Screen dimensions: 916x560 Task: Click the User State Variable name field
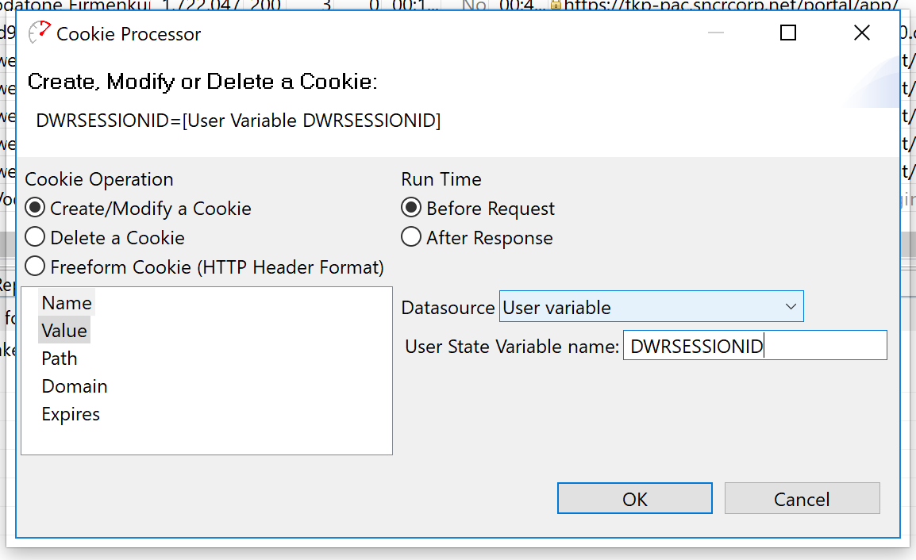pos(755,346)
